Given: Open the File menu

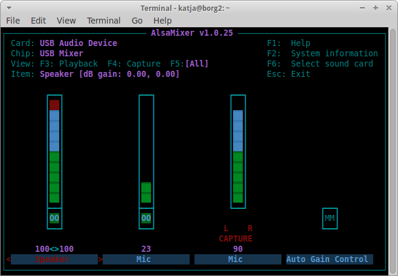Looking at the screenshot, I should (13, 21).
